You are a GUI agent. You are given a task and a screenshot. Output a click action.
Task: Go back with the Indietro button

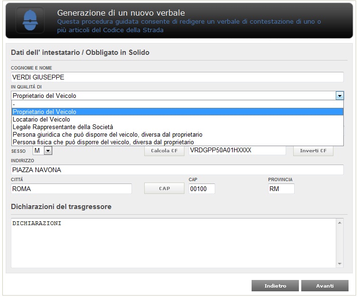click(x=275, y=286)
